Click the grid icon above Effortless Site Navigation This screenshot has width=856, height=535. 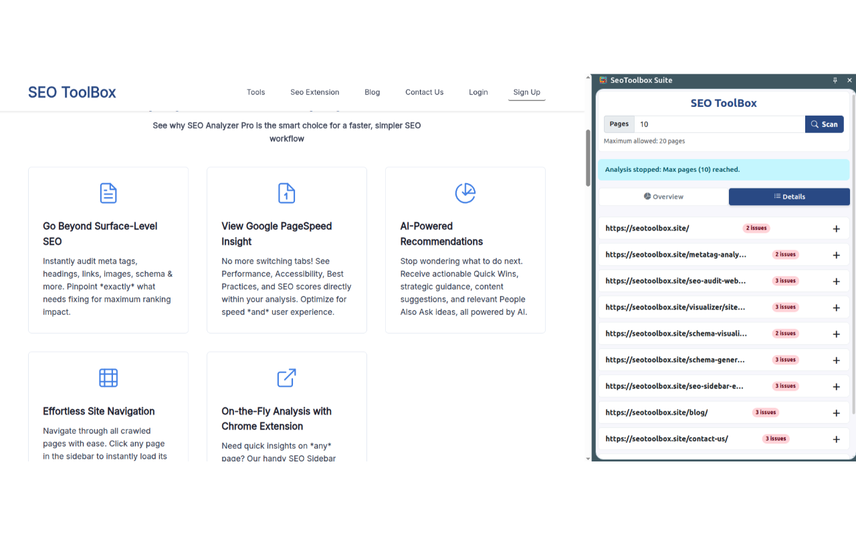point(108,377)
